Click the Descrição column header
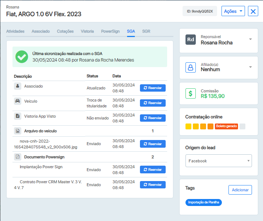The width and height of the screenshot is (263, 221). (x=23, y=76)
